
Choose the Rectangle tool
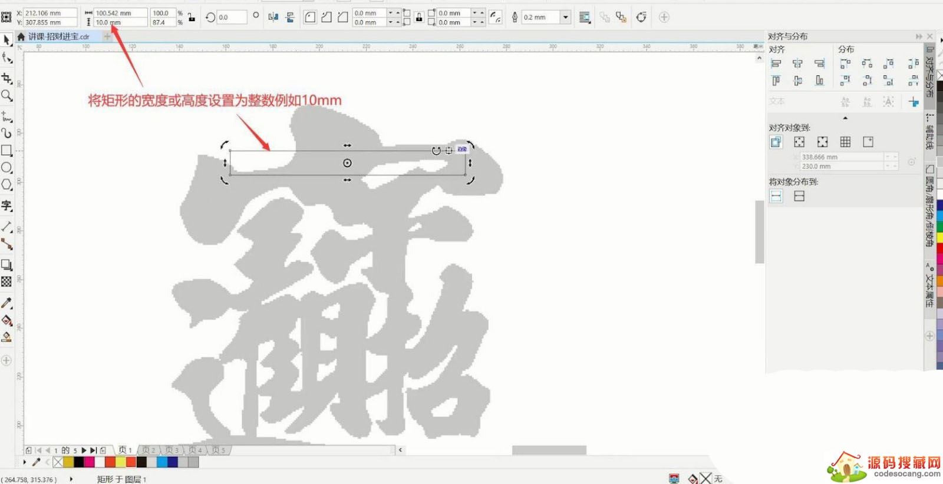(x=6, y=151)
